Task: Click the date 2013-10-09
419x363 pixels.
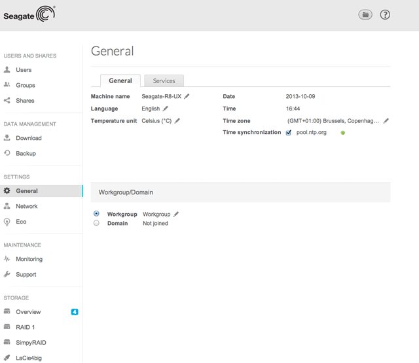Action: [x=301, y=96]
